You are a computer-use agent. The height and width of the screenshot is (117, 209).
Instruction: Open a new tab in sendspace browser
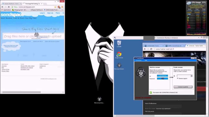pos(45,3)
